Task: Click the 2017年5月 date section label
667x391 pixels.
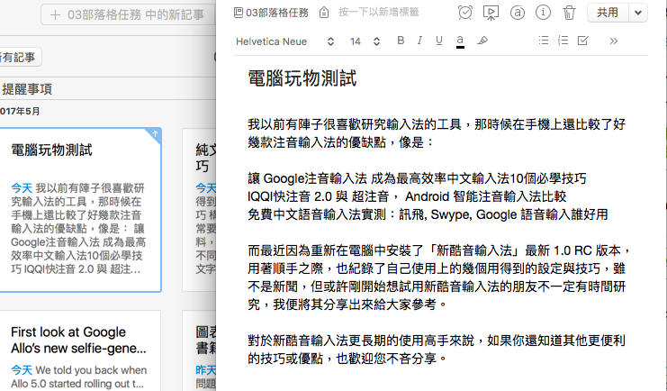Action: point(20,111)
